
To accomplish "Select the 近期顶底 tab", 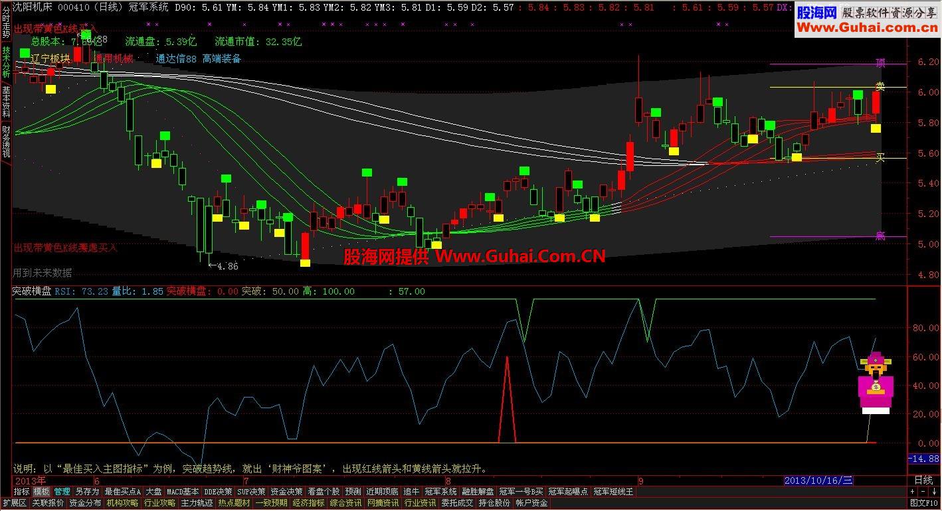I will [x=382, y=492].
